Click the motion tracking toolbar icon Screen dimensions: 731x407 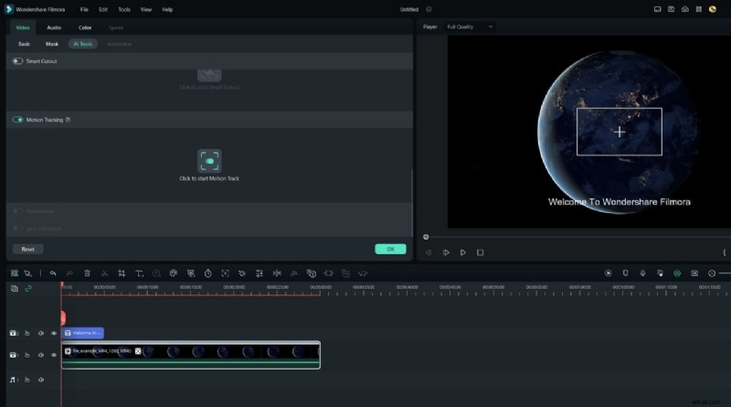pos(225,273)
